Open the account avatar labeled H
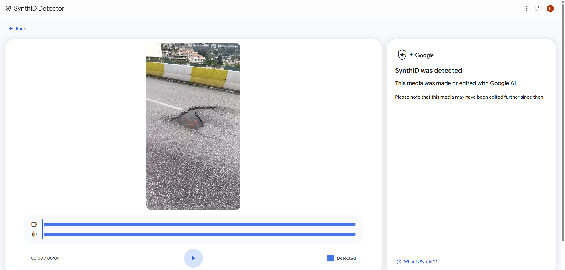565x270 pixels. click(x=550, y=9)
